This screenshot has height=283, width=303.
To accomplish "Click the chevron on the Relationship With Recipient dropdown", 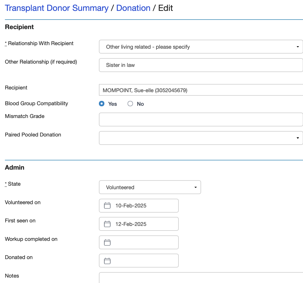I will 298,46.
